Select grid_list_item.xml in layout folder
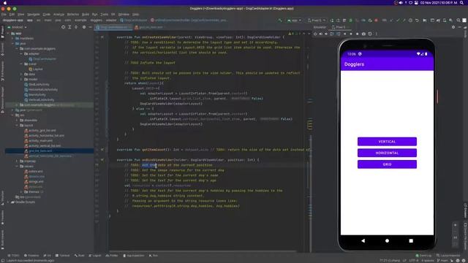The width and height of the screenshot is (468, 263). pyautogui.click(x=39, y=151)
